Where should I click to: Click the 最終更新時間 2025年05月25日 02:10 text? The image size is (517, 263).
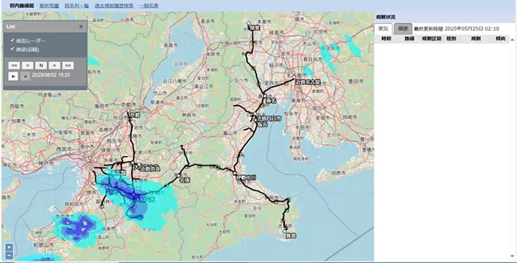pos(457,29)
